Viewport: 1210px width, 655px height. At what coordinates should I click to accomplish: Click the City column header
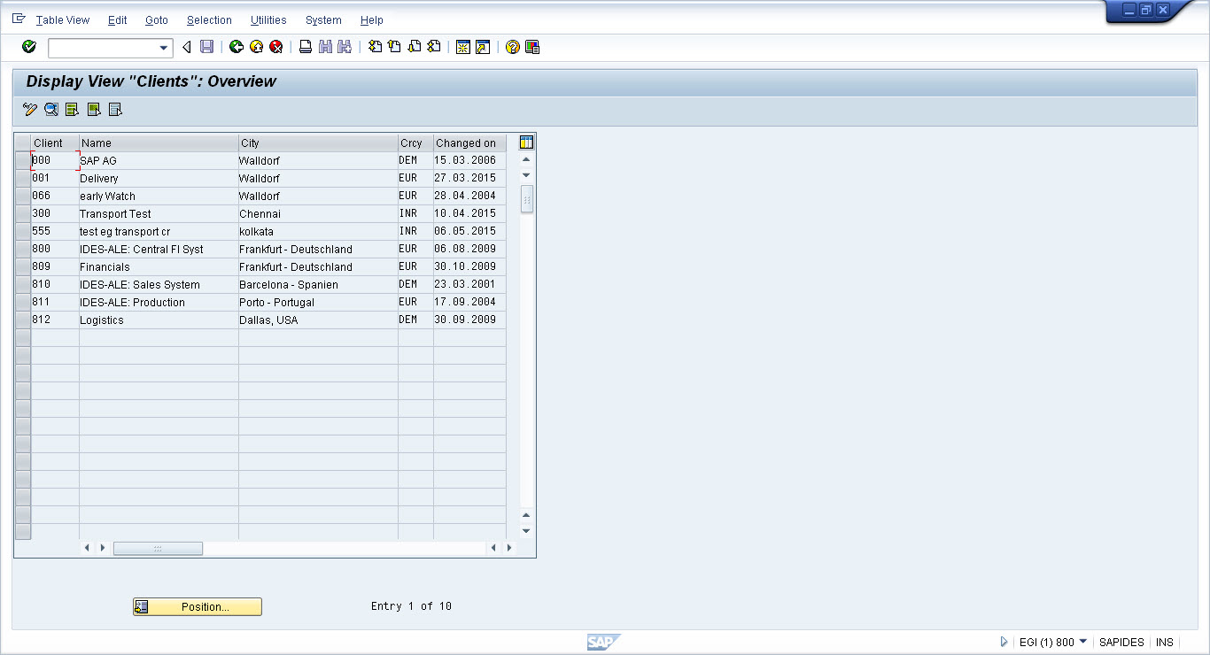coord(318,143)
